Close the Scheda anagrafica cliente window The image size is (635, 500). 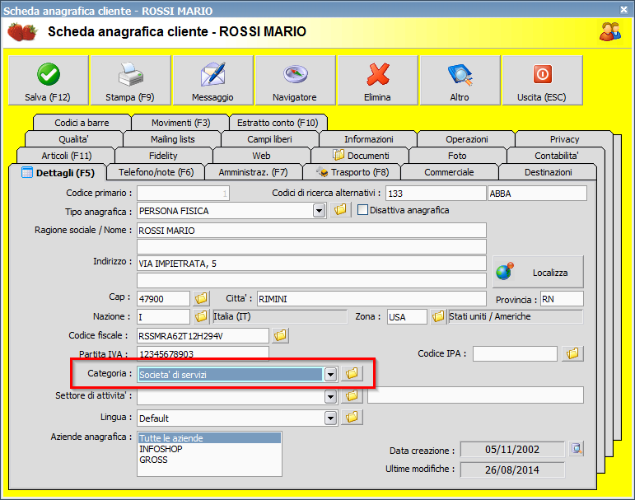coord(624,10)
